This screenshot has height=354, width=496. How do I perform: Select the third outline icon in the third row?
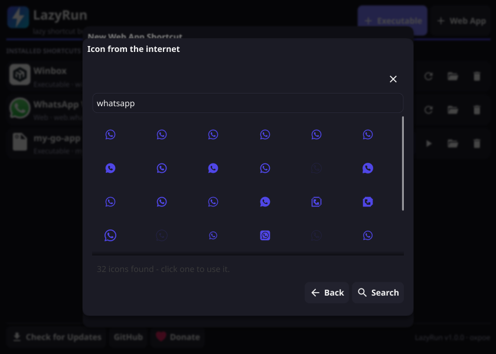point(213,202)
